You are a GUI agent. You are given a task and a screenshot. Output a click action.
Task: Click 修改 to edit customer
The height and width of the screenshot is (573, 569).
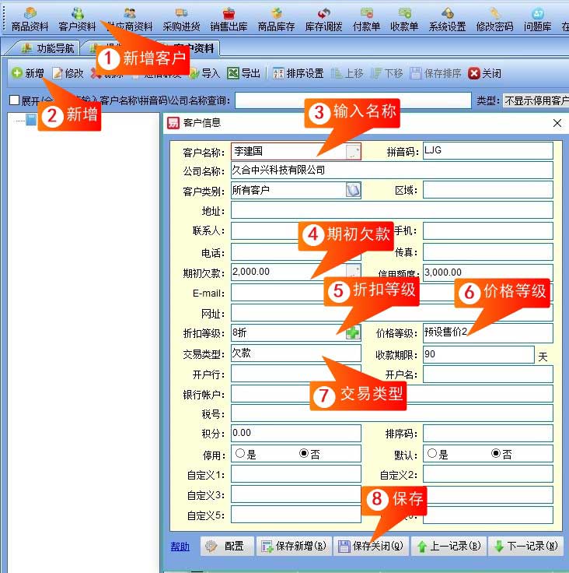tap(68, 73)
